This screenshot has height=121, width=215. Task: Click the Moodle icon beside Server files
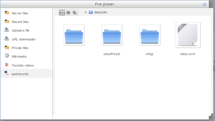(7, 13)
